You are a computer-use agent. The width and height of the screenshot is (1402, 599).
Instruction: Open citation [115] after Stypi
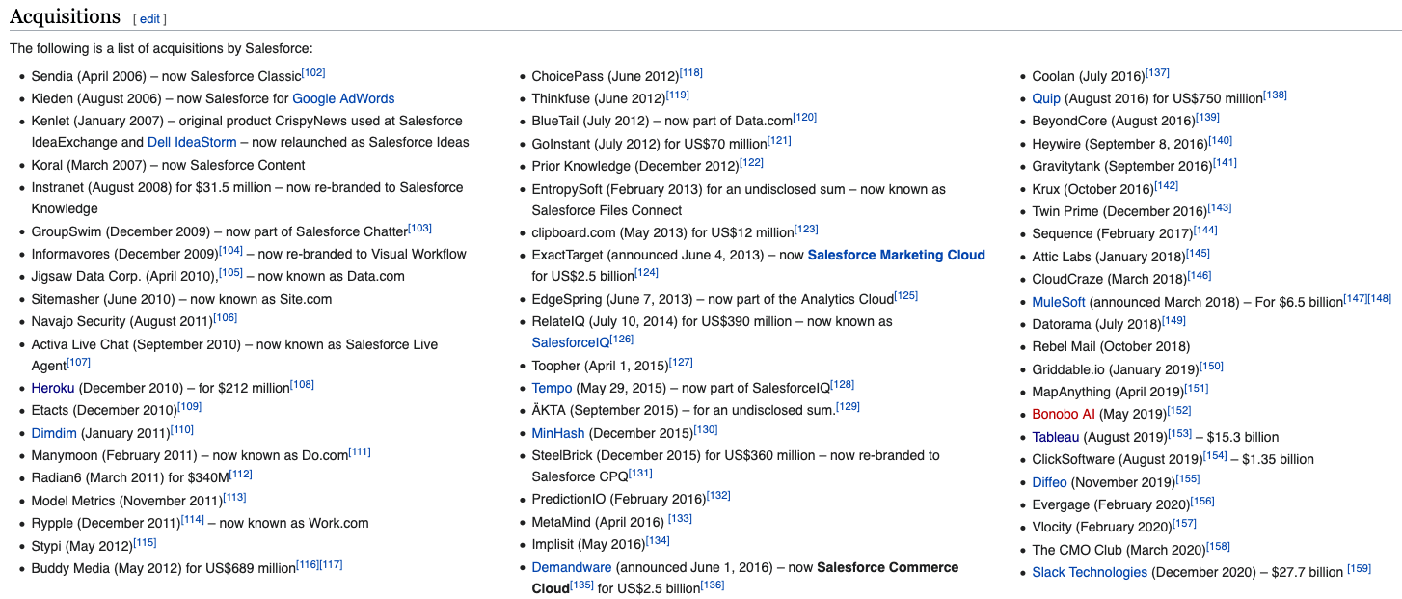point(145,542)
